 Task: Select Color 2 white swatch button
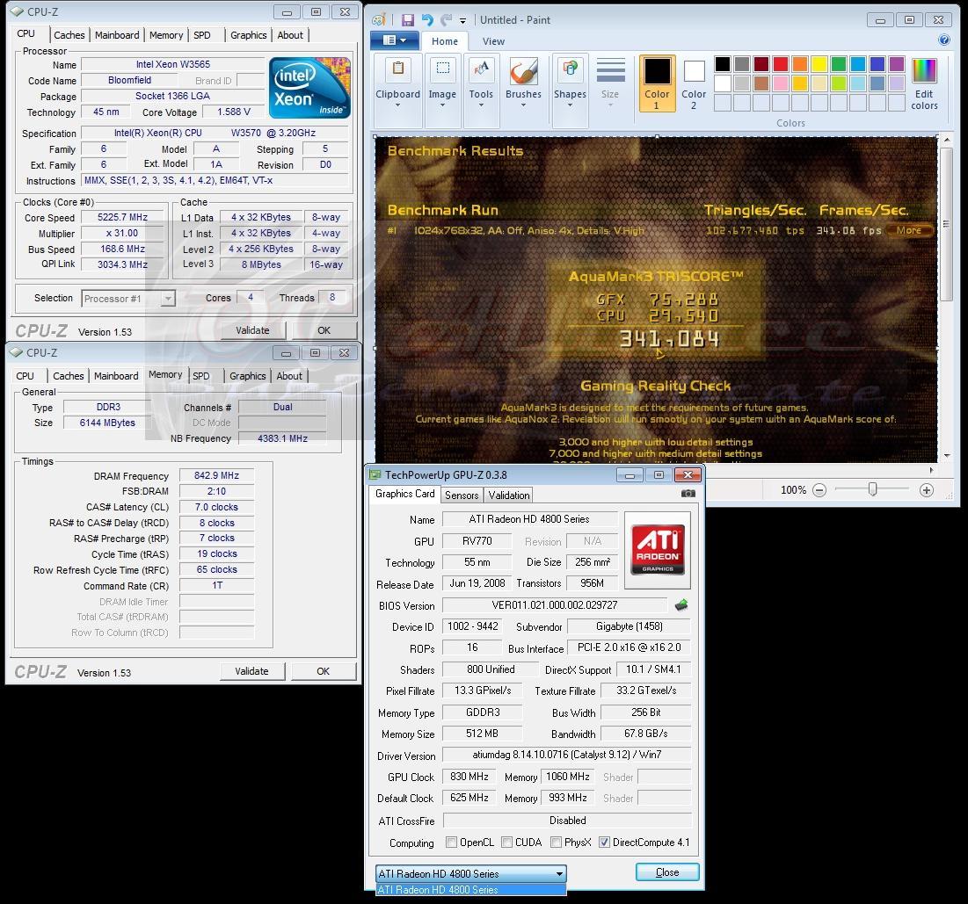(x=694, y=83)
